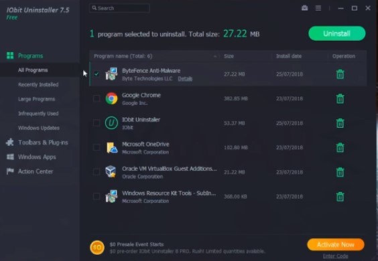Click trash icon for ByteFence Anti-Malware
The width and height of the screenshot is (378, 261).
(x=340, y=74)
